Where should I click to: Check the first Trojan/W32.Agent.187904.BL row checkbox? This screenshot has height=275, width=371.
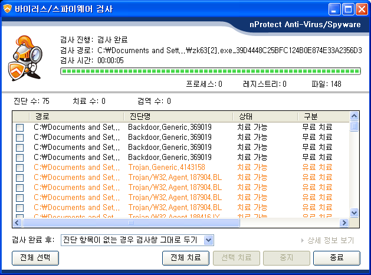(x=20, y=178)
